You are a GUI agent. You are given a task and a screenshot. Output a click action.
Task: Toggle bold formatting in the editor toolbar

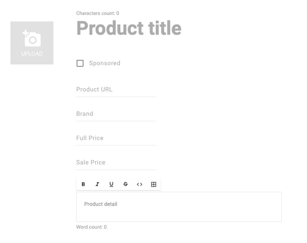[x=83, y=184]
